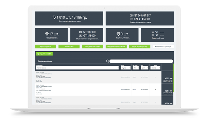Click into the product search field
Viewport: 207px width, 126px height.
click(141, 61)
